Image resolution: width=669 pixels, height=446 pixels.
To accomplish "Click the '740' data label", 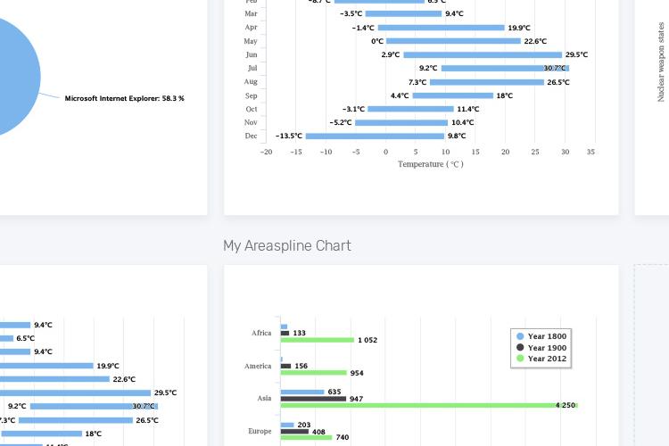I will (x=343, y=437).
